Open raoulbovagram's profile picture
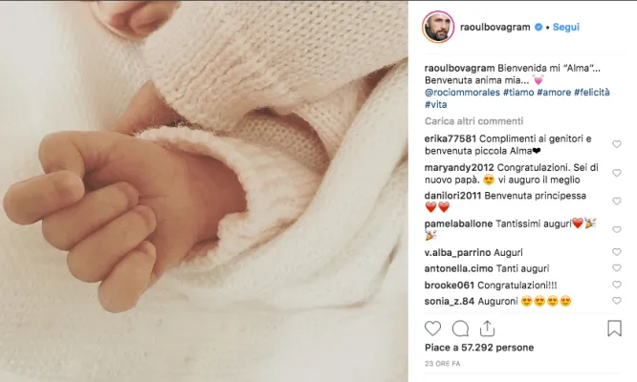 438,27
